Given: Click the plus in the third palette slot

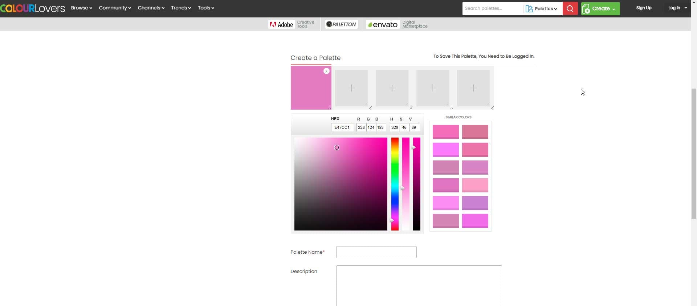Looking at the screenshot, I should pyautogui.click(x=392, y=88).
